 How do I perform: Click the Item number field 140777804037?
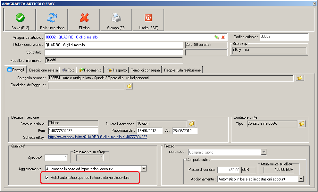(x=73, y=131)
